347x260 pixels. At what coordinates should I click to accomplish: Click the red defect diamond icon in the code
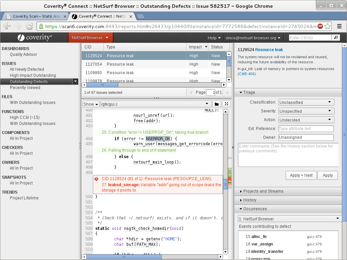pyautogui.click(x=96, y=179)
